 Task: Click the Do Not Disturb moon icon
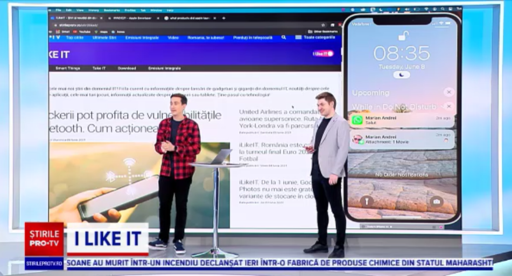click(x=401, y=75)
